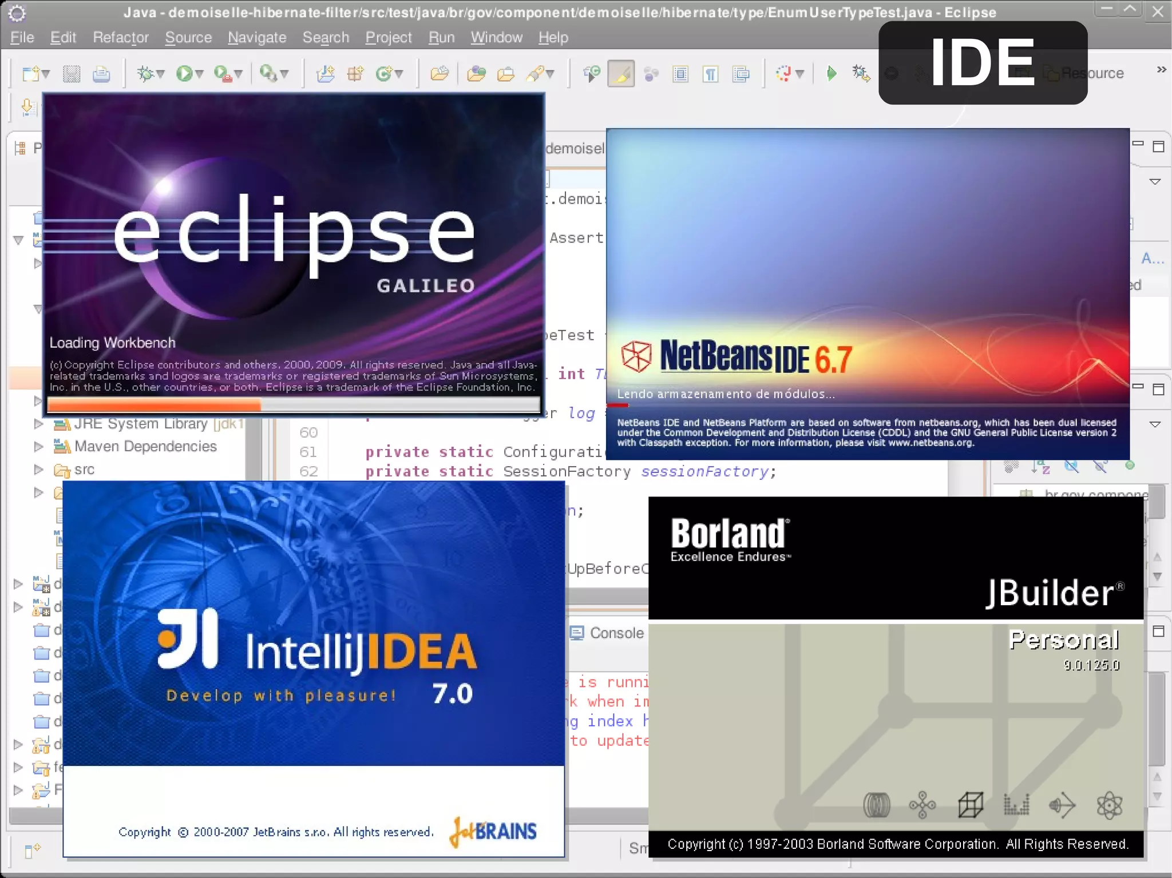Click the NetBeans splash red progress bar

tap(617, 406)
